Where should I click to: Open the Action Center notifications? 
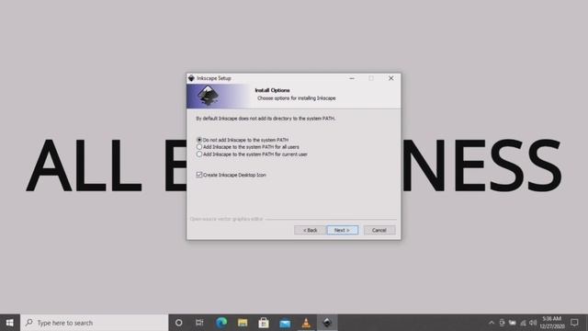click(574, 323)
